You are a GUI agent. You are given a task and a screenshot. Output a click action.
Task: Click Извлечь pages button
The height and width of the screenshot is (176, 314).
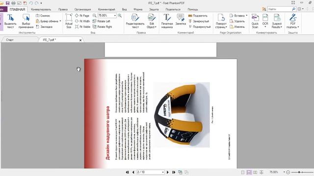pos(237,27)
